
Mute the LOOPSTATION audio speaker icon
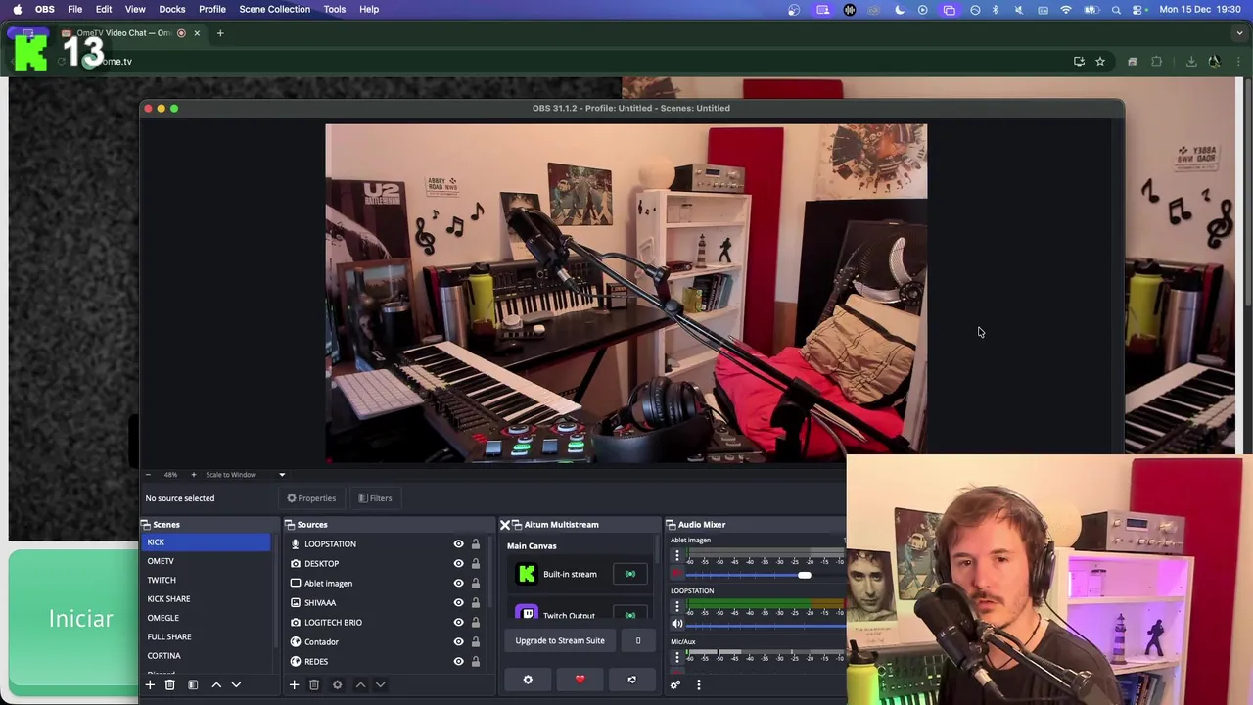tap(676, 624)
